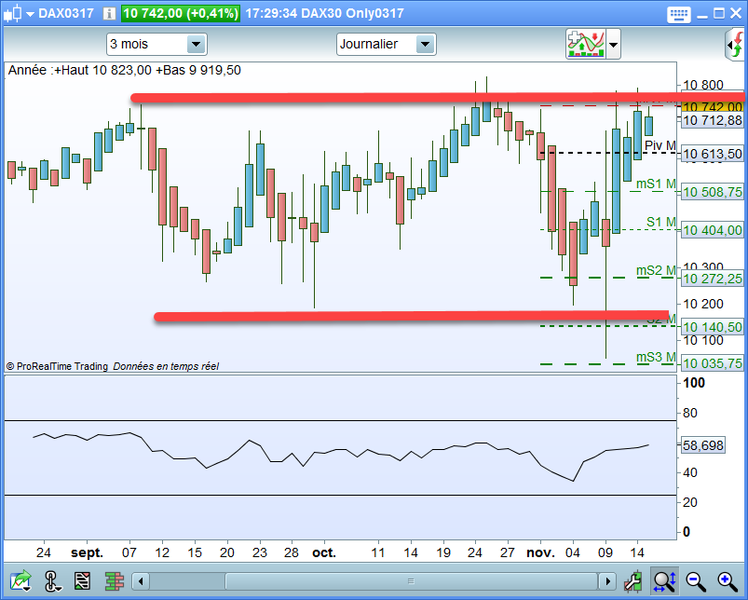The width and height of the screenshot is (748, 600).
Task: Click the '17:29:34 DAX30 Only0317' title text
Action: 324,13
